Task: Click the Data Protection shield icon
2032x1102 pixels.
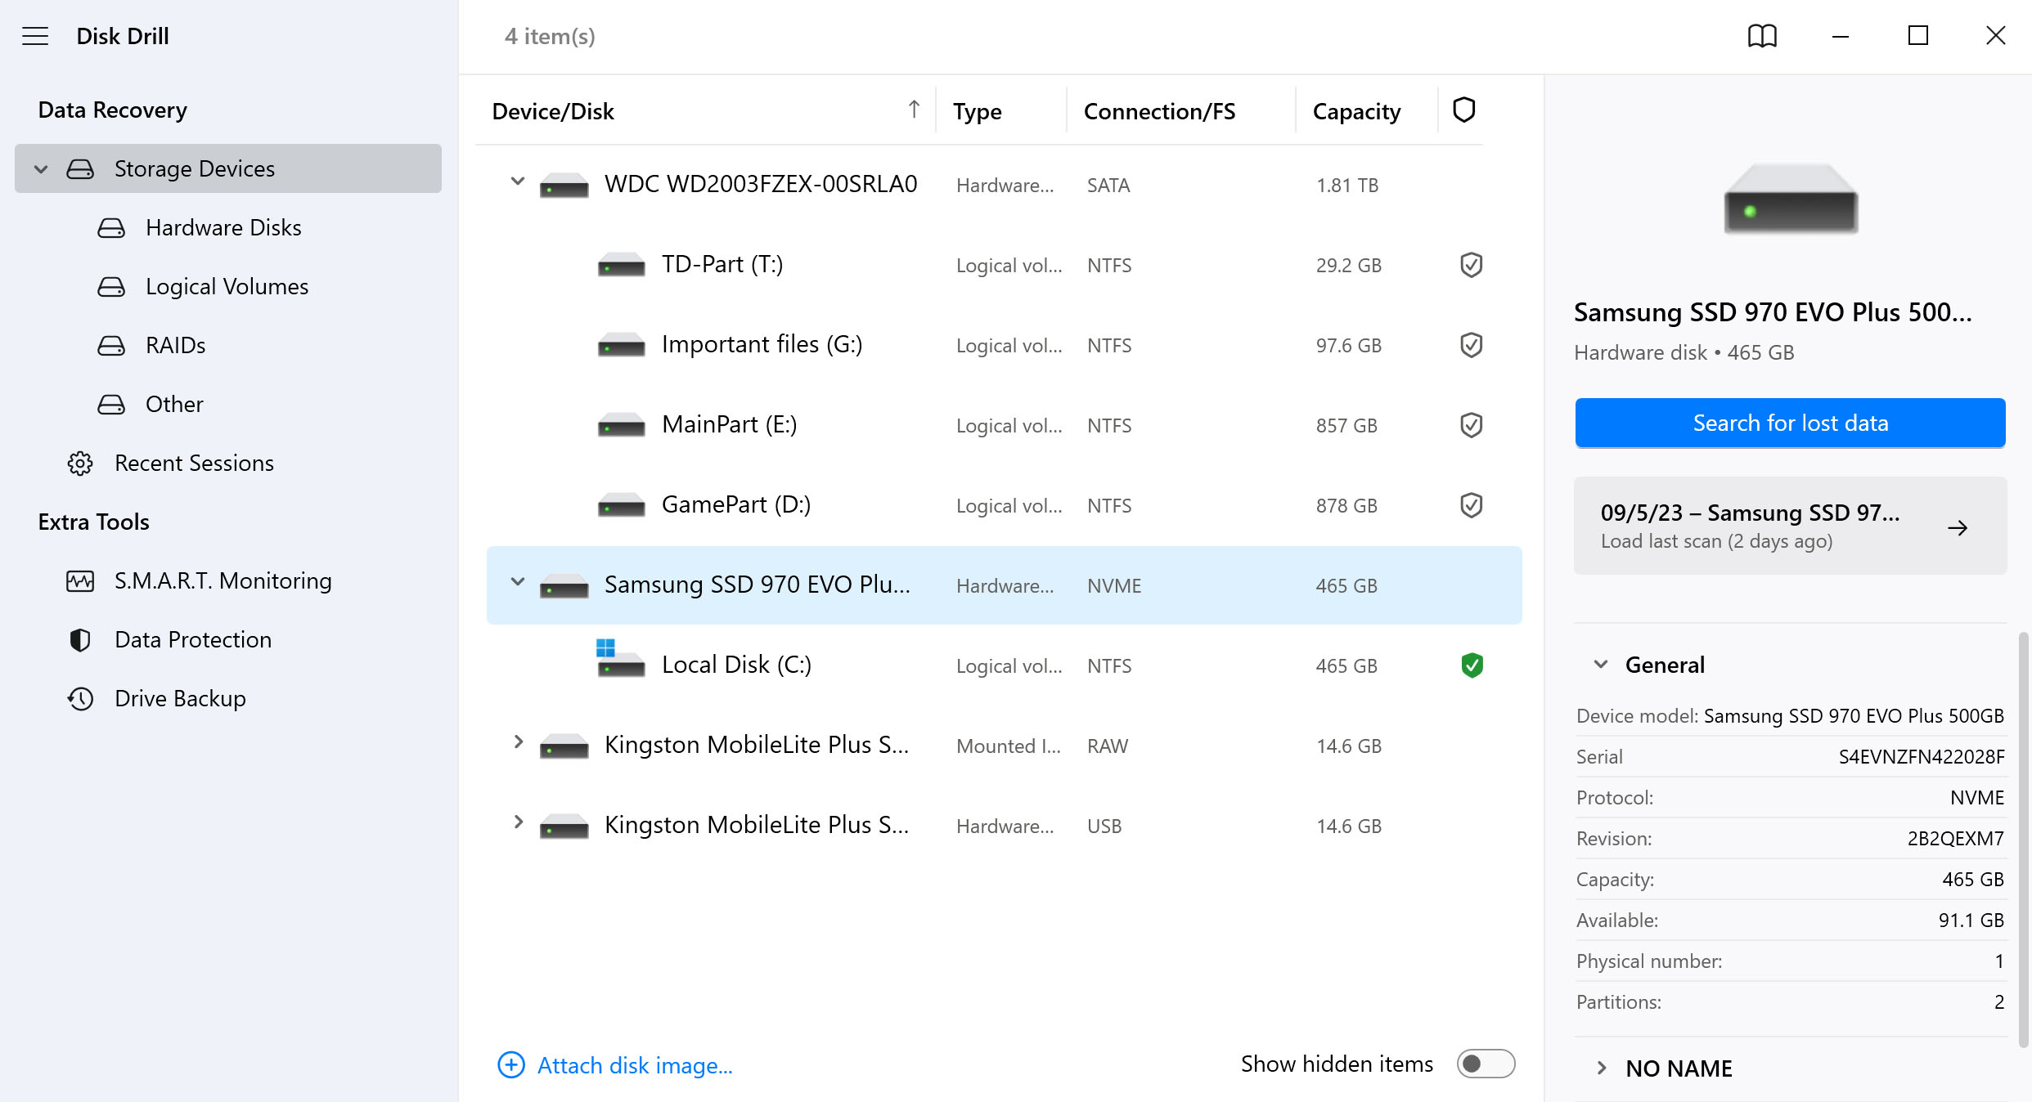Action: [x=80, y=640]
